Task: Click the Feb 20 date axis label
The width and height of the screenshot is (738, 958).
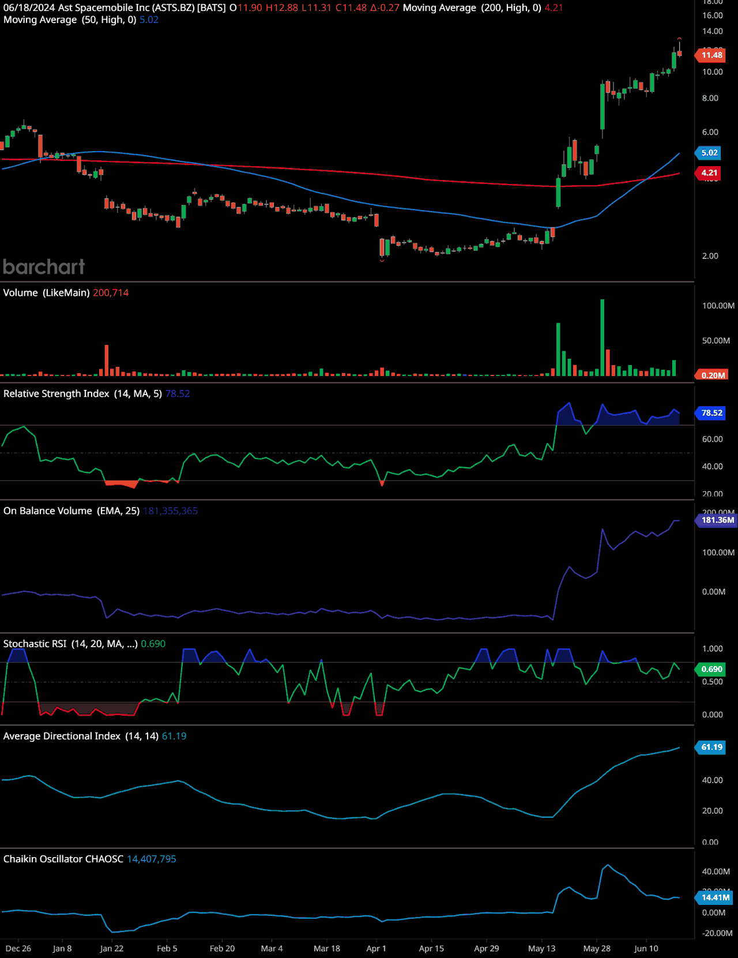Action: (223, 949)
